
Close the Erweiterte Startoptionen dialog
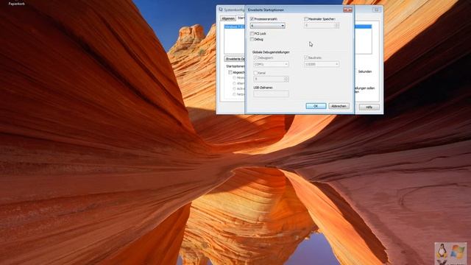click(347, 10)
